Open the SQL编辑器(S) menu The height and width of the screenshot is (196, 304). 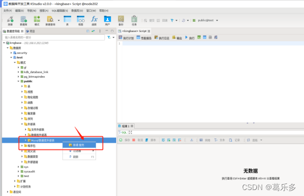coord(60,10)
